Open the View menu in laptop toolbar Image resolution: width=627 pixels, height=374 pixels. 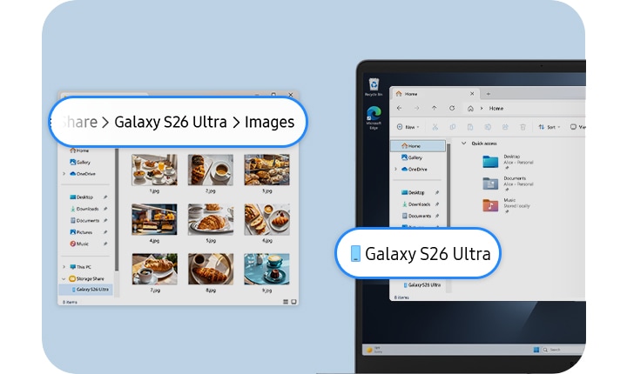point(578,127)
